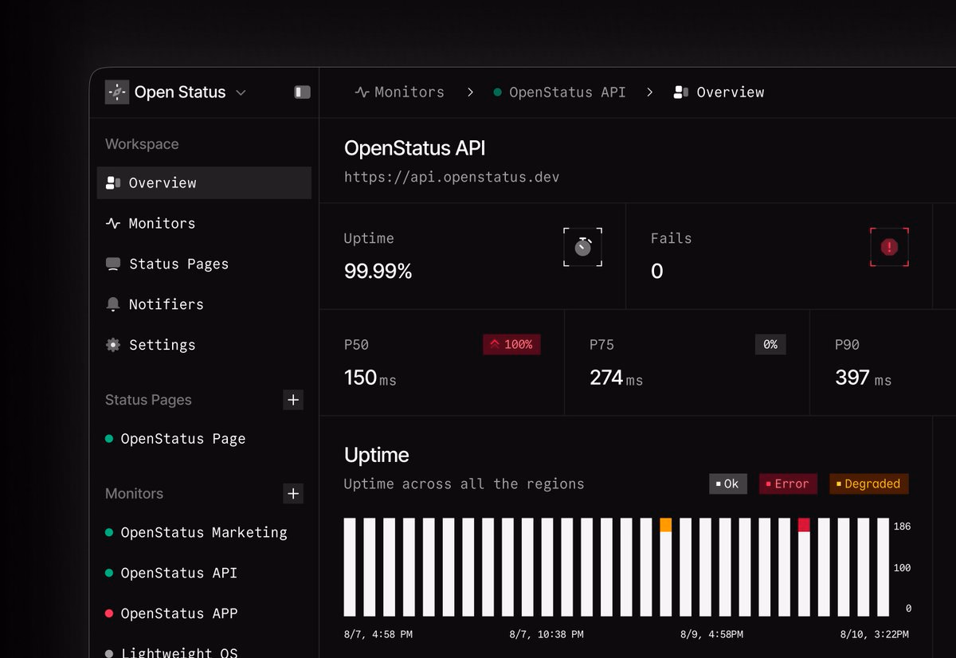Click the Settings gear icon
Viewport: 956px width, 658px height.
pyautogui.click(x=113, y=345)
